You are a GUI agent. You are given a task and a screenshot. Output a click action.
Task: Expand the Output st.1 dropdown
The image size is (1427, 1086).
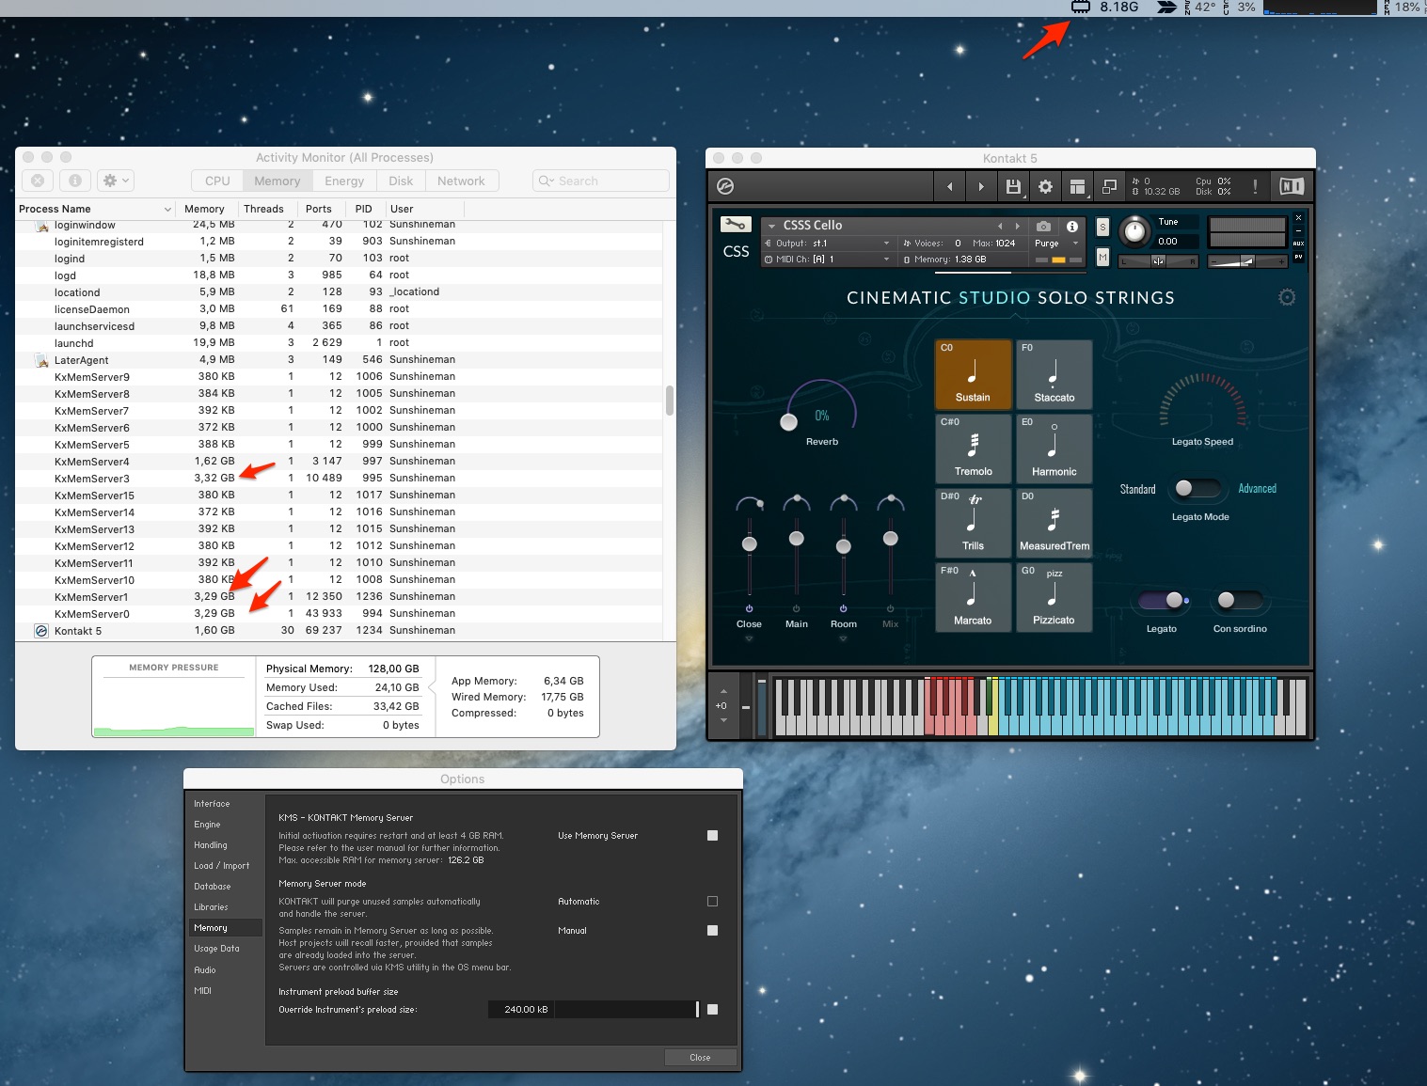[830, 244]
